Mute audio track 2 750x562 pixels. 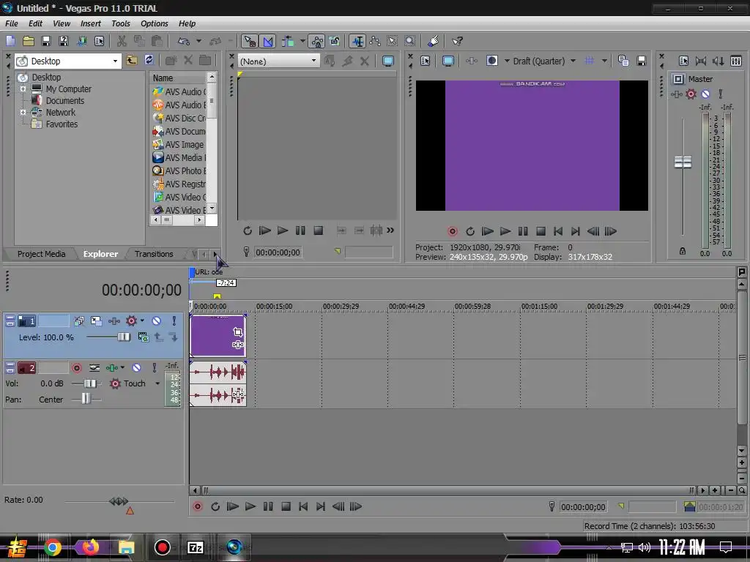136,367
